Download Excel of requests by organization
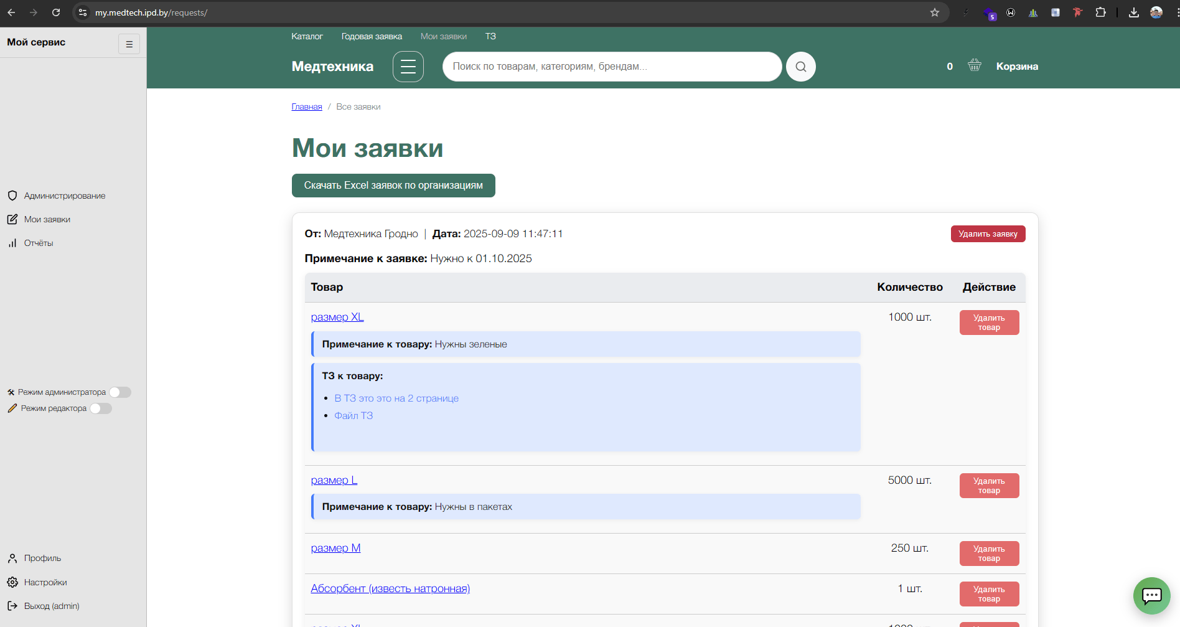 tap(393, 186)
